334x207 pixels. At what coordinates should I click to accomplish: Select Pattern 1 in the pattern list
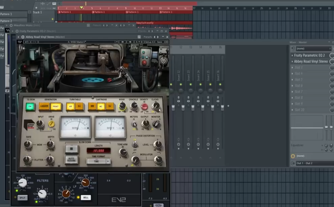click(x=14, y=14)
